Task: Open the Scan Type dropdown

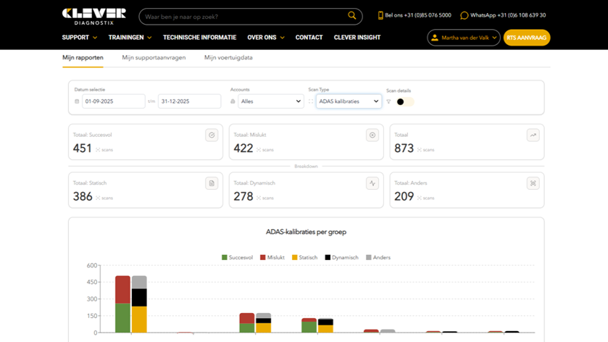Action: [349, 101]
